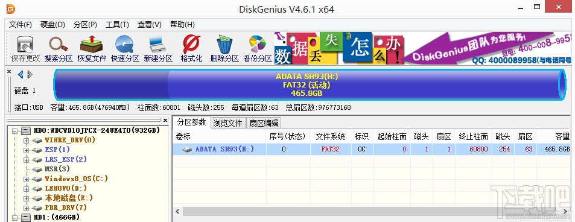Open the 查看(V) menu
575x222 pixels.
(149, 25)
